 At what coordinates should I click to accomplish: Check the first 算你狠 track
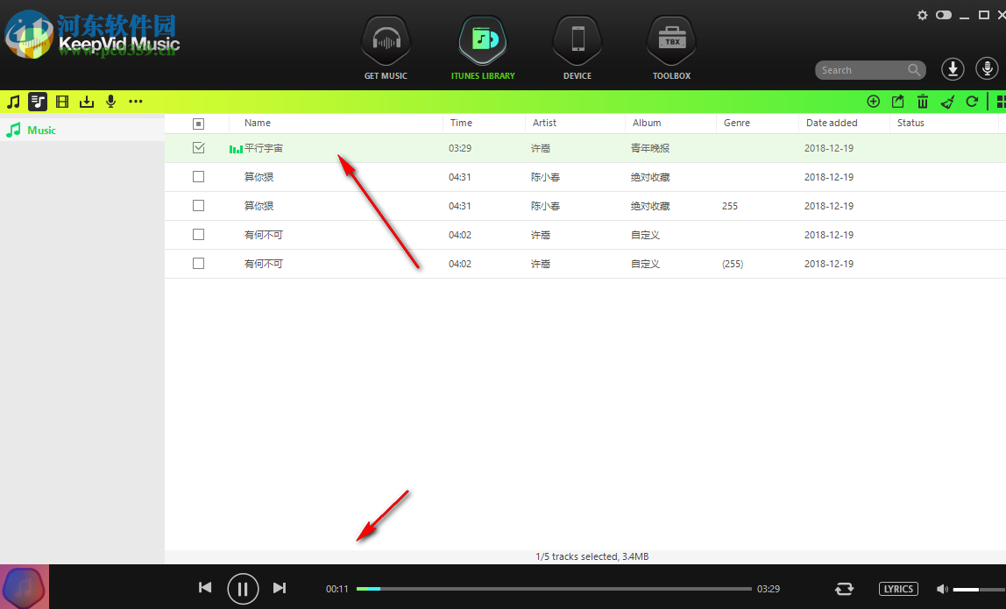(198, 176)
